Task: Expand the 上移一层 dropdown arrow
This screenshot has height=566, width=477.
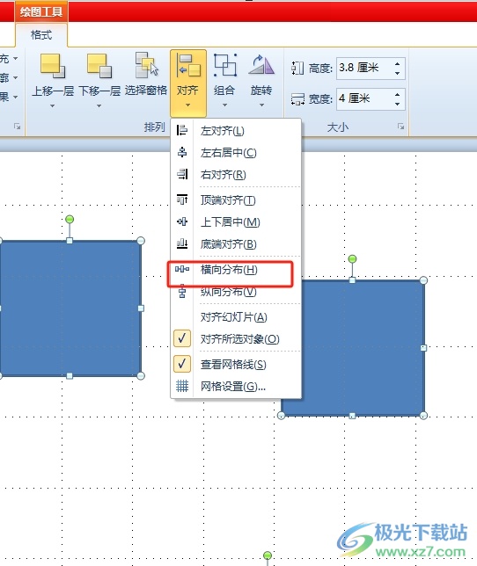Action: click(x=53, y=105)
